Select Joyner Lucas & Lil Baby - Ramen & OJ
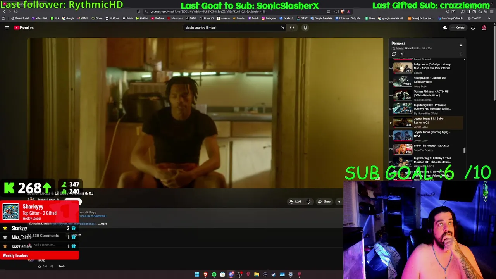 coord(426,122)
